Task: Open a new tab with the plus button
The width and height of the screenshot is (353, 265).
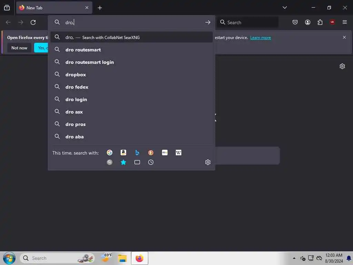Action: (x=100, y=8)
